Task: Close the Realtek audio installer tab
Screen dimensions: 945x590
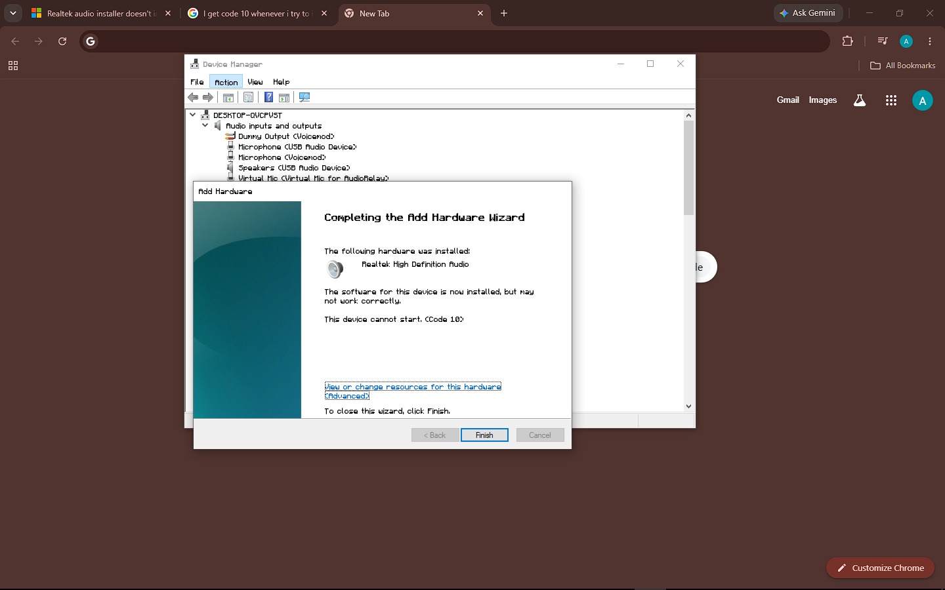Action: [168, 13]
